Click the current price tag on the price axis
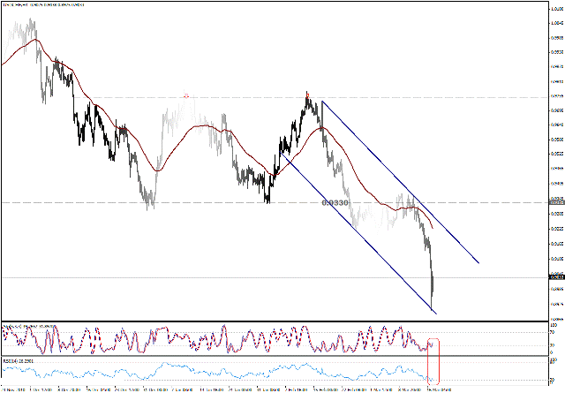Viewport: 565px width, 393px height. coord(556,277)
